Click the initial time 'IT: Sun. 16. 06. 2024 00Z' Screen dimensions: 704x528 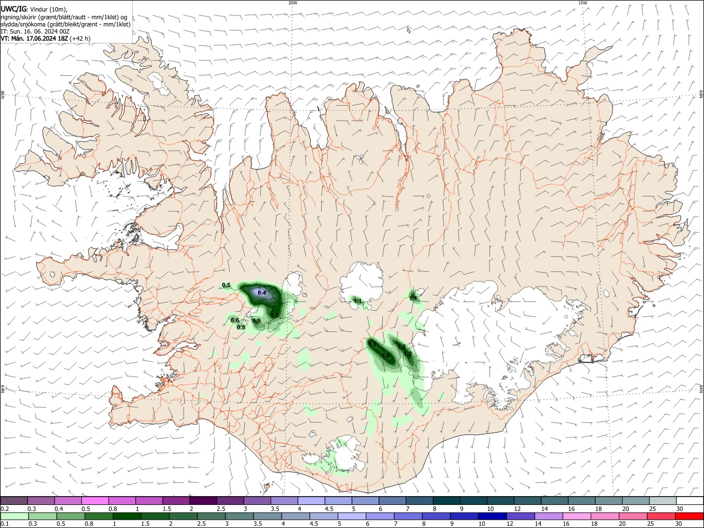[x=35, y=31]
